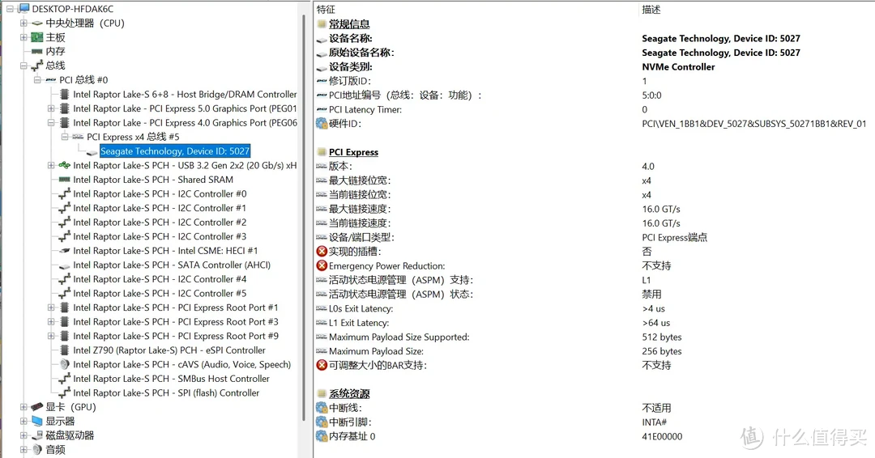This screenshot has height=458, width=875.
Task: Click the INTA# interrupt pin value
Action: pos(655,422)
